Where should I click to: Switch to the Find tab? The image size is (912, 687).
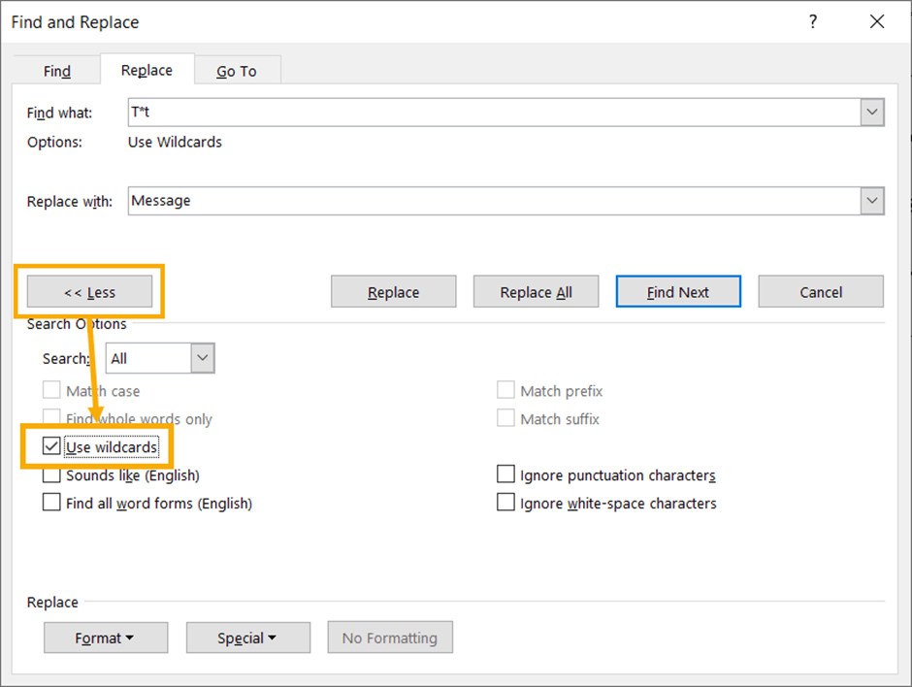click(x=55, y=69)
